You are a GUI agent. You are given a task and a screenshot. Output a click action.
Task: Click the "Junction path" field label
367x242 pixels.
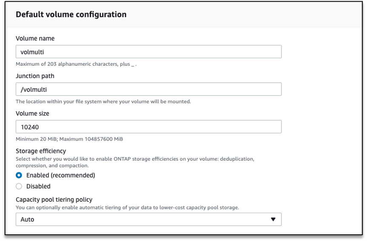[35, 76]
